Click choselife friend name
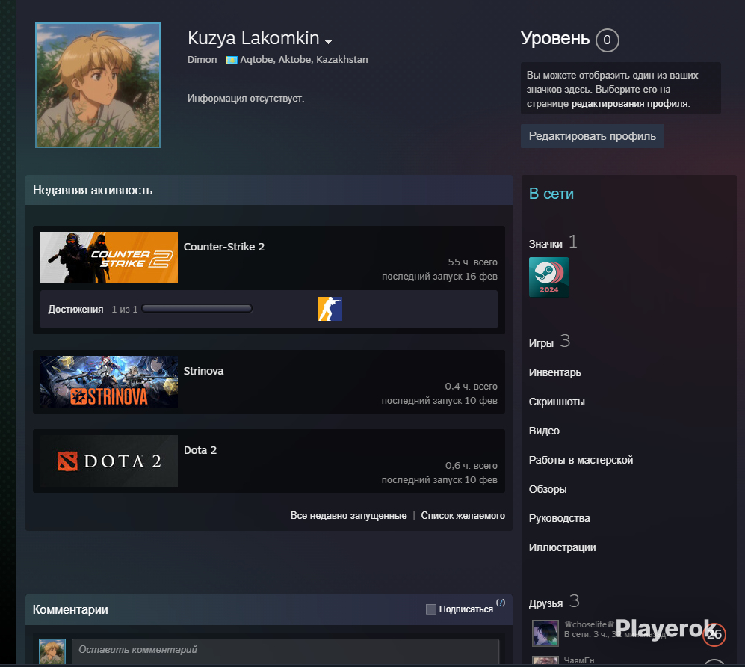The width and height of the screenshot is (745, 667). (x=590, y=624)
